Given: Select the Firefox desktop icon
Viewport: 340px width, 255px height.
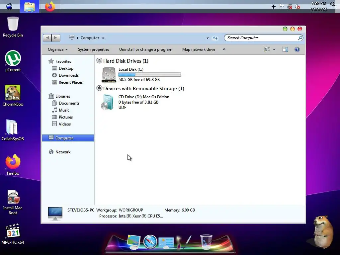Looking at the screenshot, I should click(13, 165).
